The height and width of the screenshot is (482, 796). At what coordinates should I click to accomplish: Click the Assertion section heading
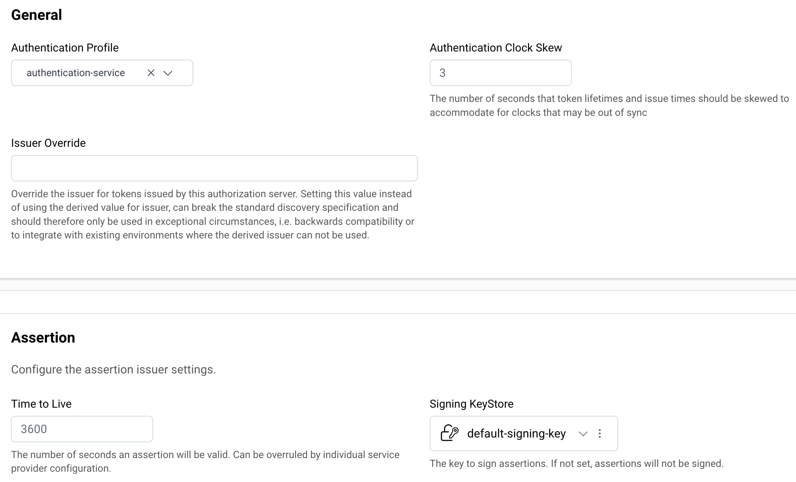click(43, 337)
